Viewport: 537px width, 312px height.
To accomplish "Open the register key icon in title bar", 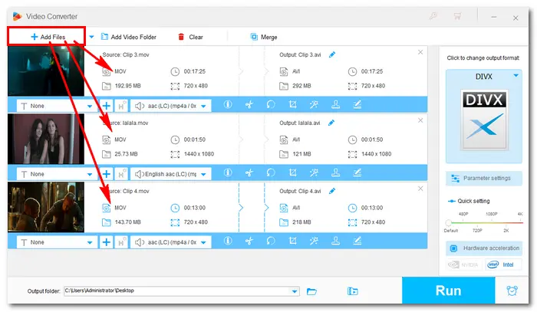I will coord(433,16).
